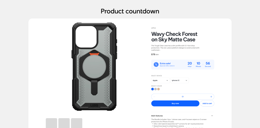Click the quantity field showing 01
The image size is (260, 128).
[183, 97]
